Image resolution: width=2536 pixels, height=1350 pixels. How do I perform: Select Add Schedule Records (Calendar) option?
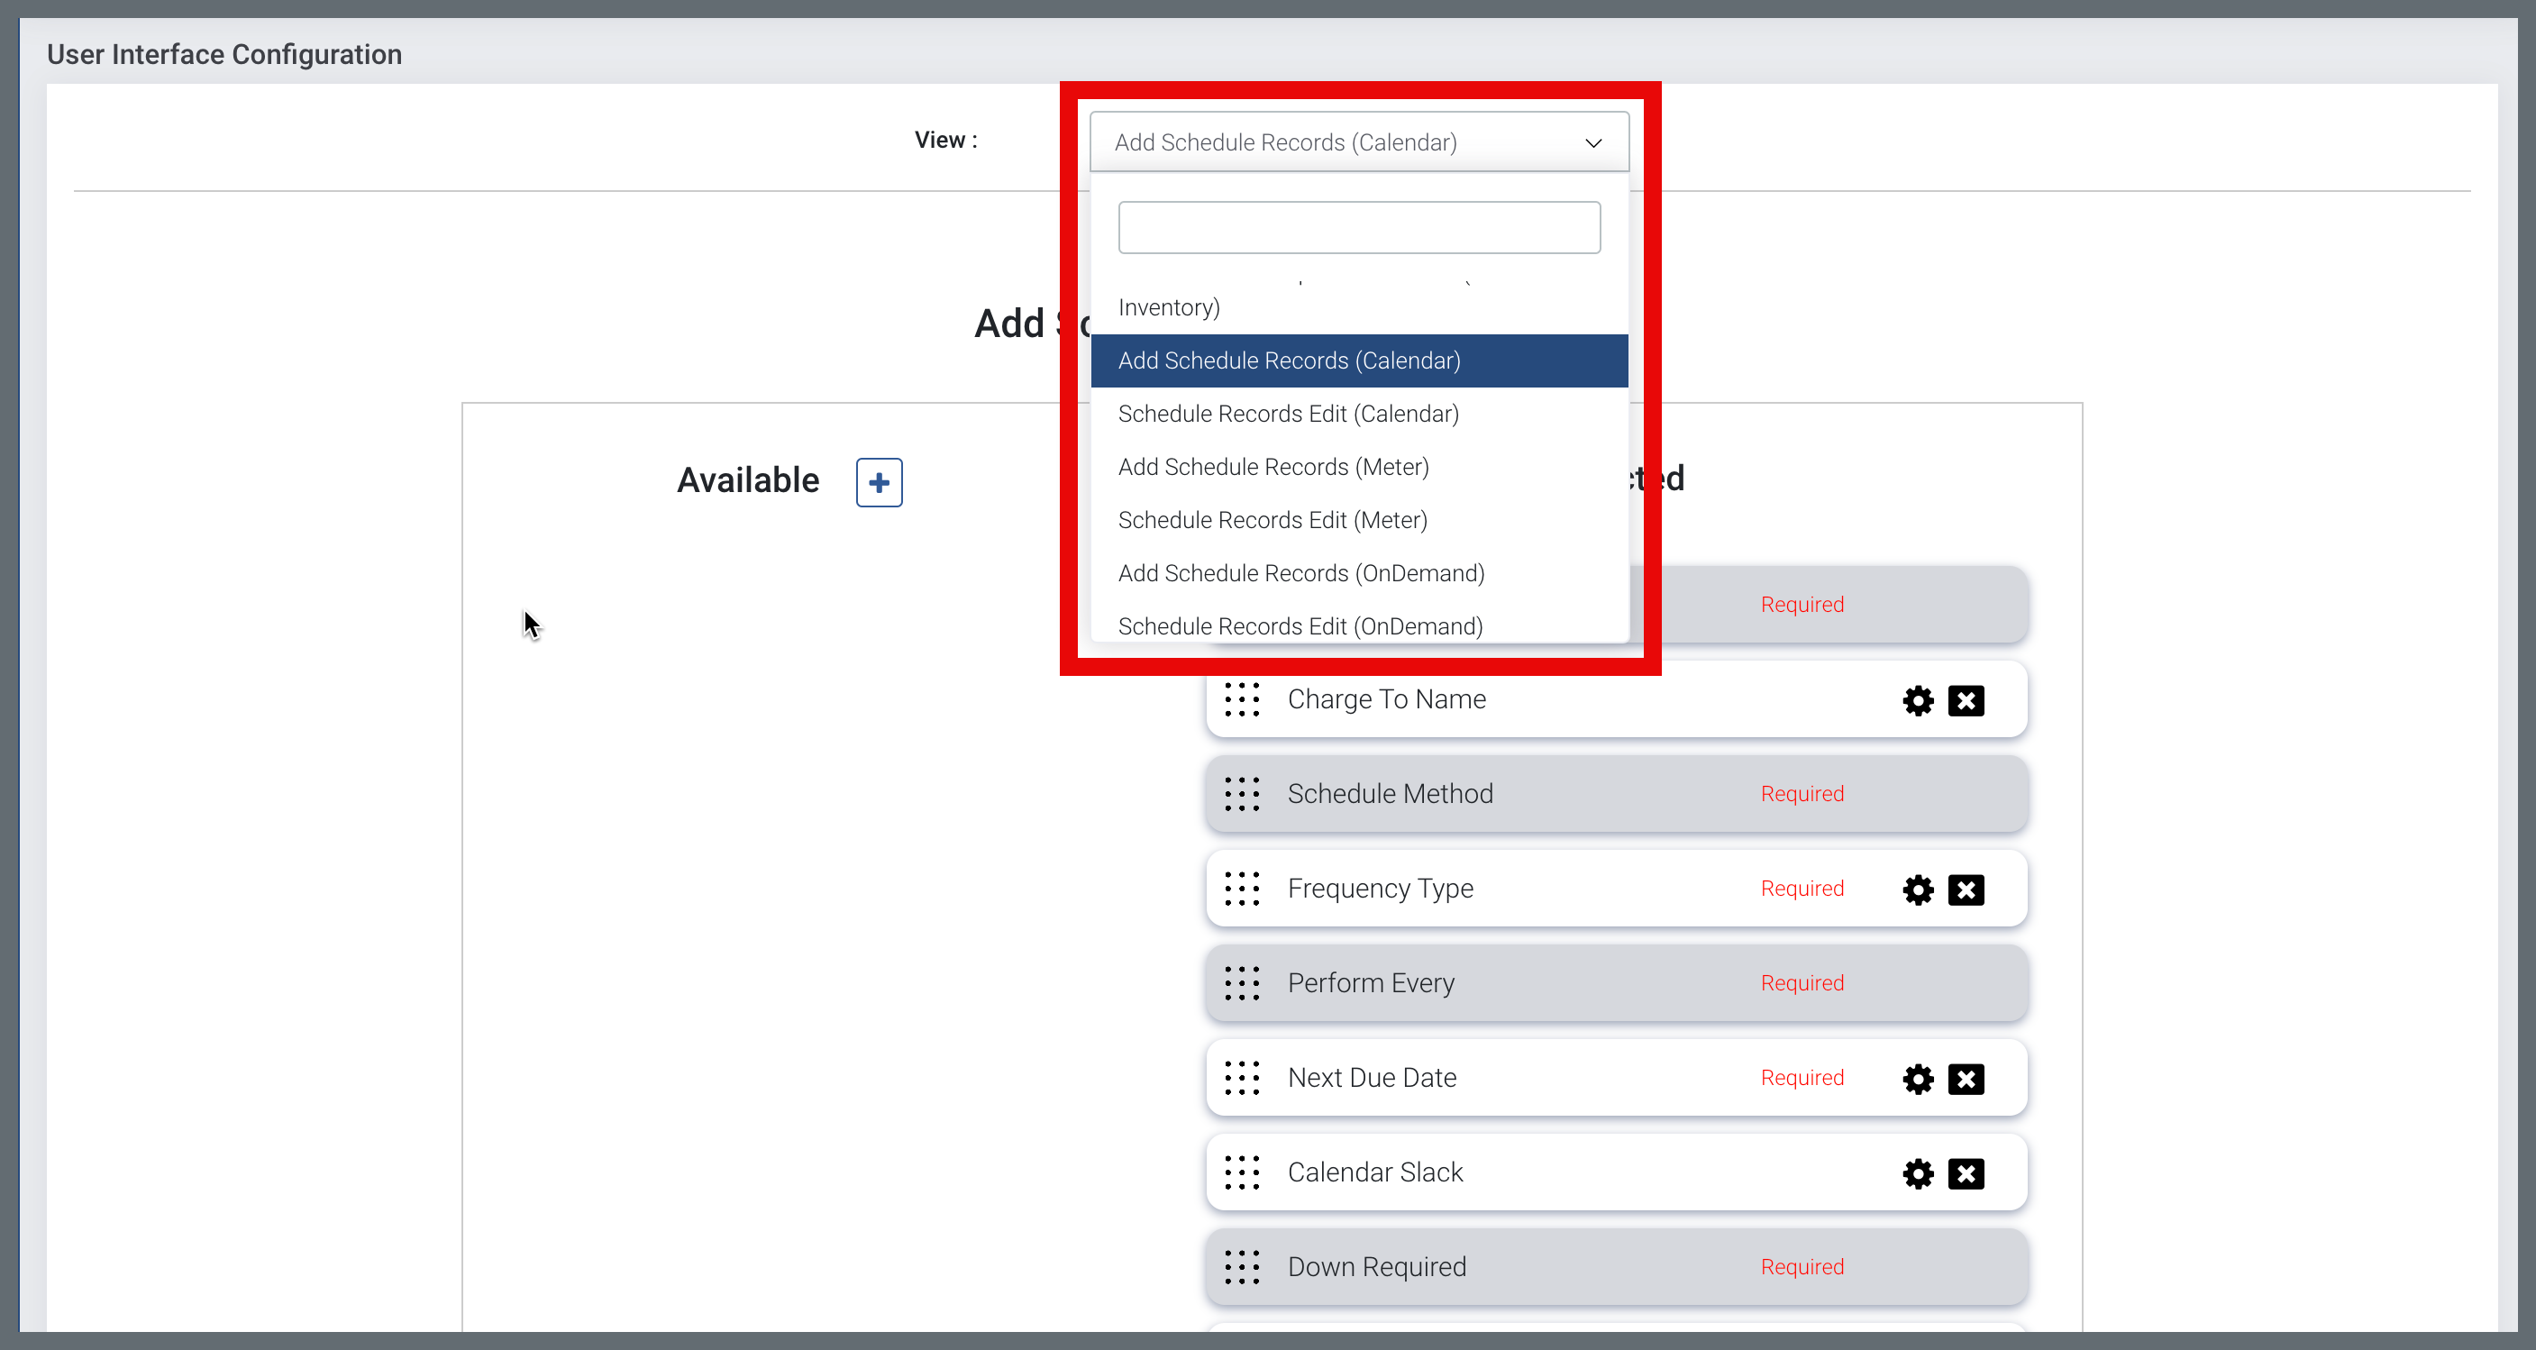tap(1289, 360)
